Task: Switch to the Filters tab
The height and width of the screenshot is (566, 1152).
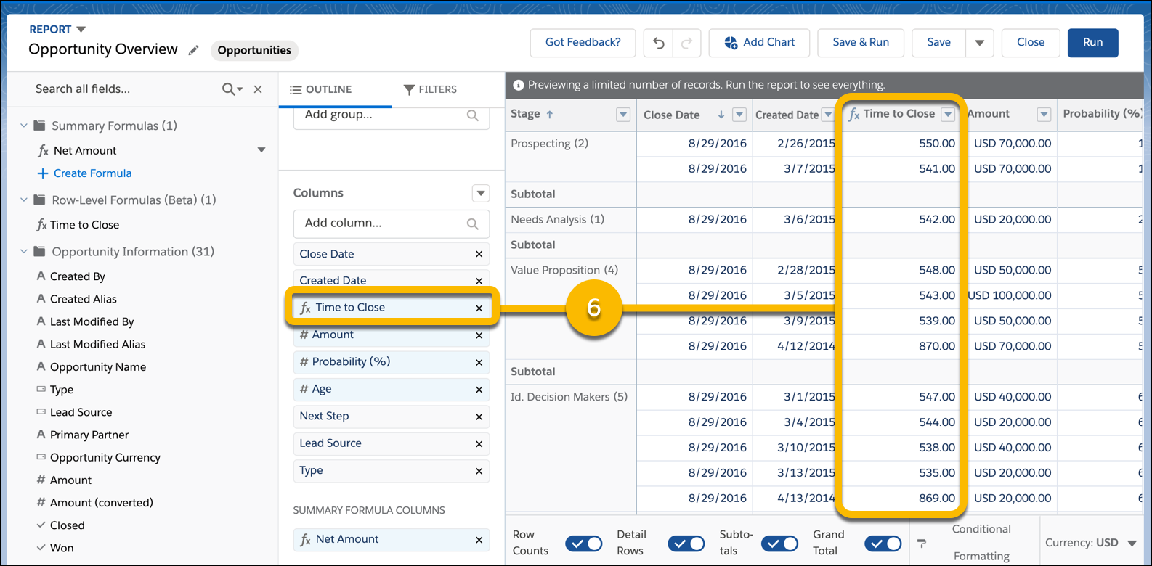Action: point(430,89)
